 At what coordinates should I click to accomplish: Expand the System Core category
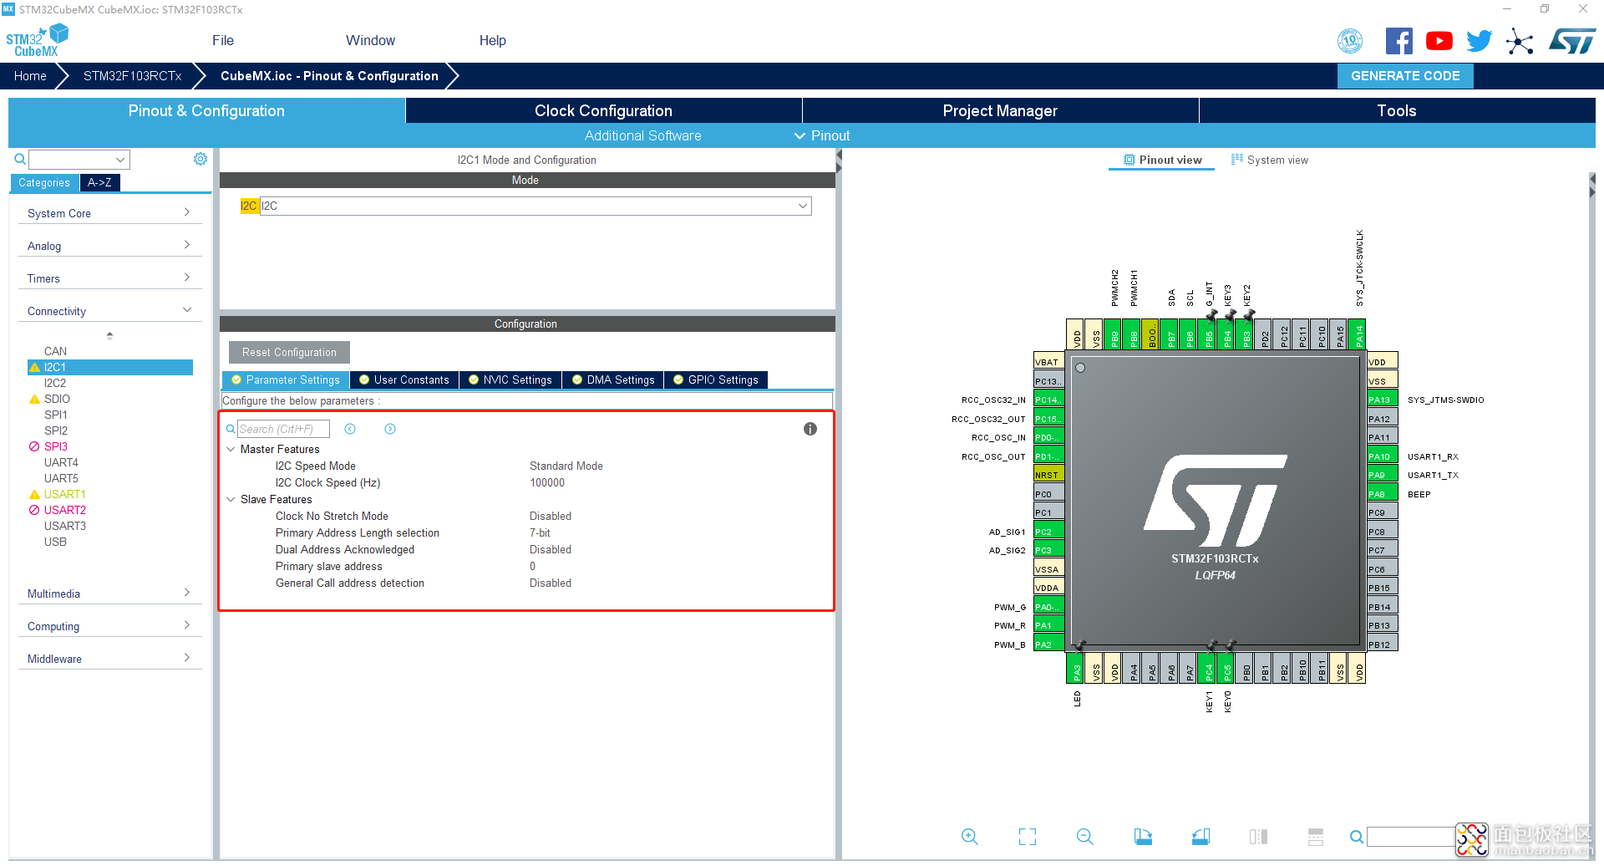coord(109,213)
